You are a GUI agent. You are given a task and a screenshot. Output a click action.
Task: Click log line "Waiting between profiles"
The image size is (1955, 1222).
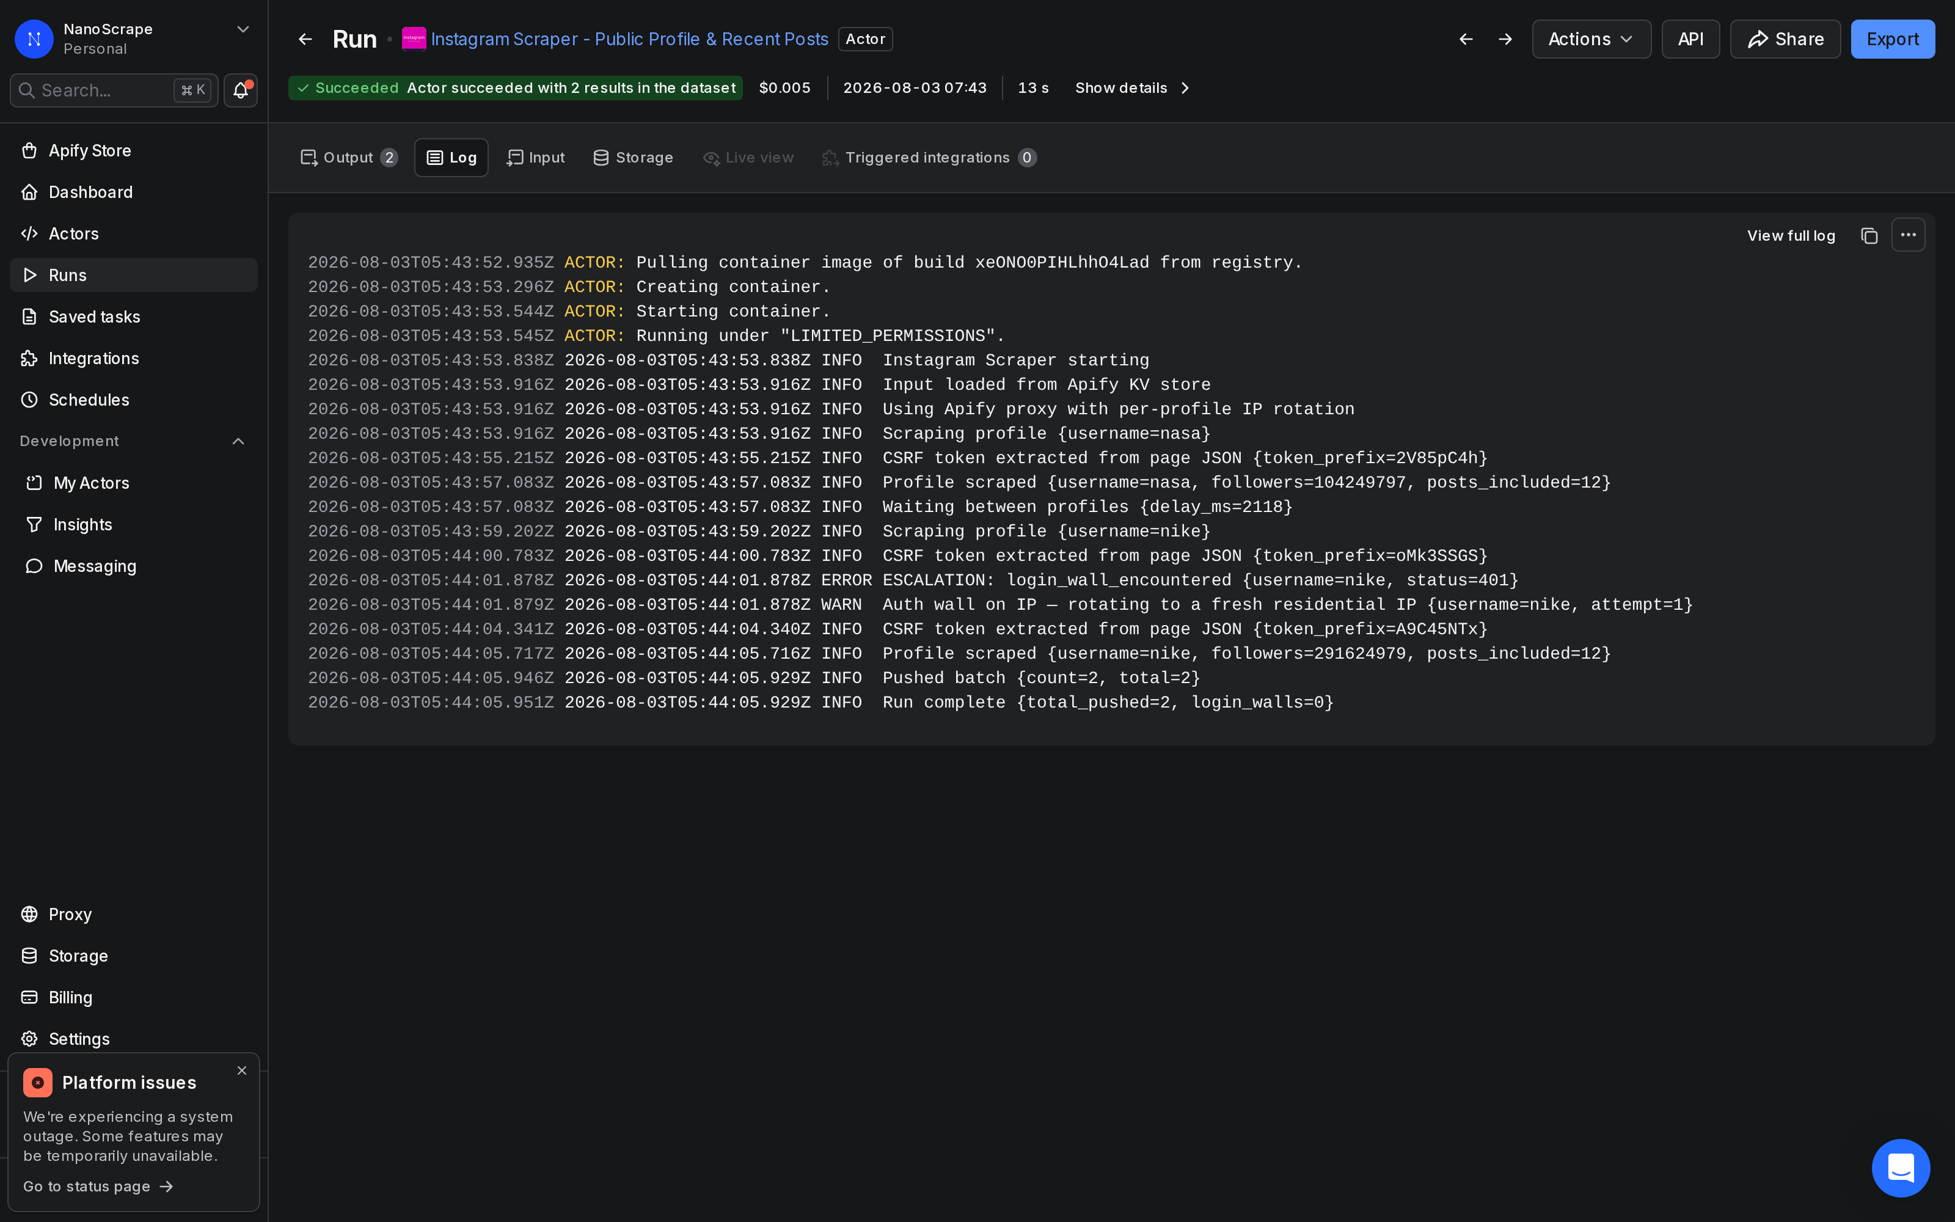[x=800, y=507]
